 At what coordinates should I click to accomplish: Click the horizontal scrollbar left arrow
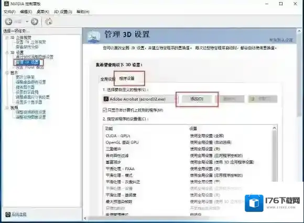(x=85, y=218)
